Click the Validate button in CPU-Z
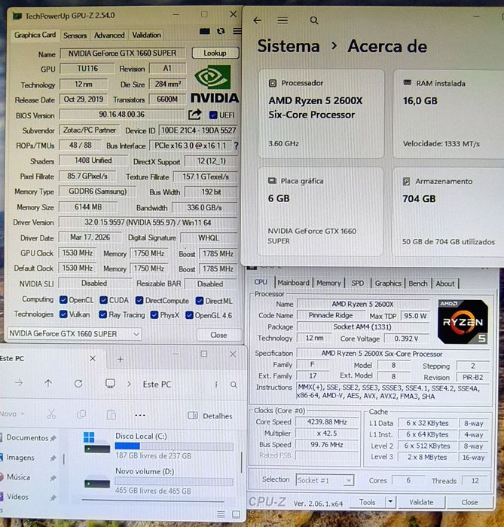The image size is (504, 527). click(x=421, y=502)
